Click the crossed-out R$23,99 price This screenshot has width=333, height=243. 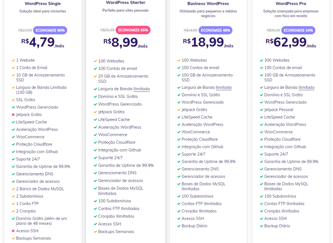tap(25, 30)
